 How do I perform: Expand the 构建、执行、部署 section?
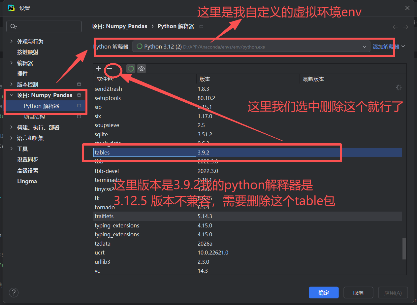[x=12, y=127]
